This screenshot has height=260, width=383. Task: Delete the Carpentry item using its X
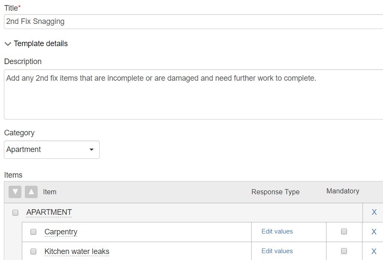click(374, 231)
